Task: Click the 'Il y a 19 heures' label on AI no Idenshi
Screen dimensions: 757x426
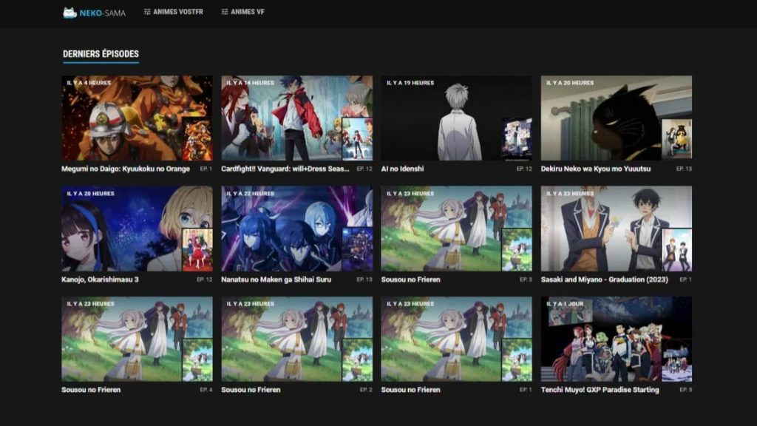Action: (x=410, y=83)
